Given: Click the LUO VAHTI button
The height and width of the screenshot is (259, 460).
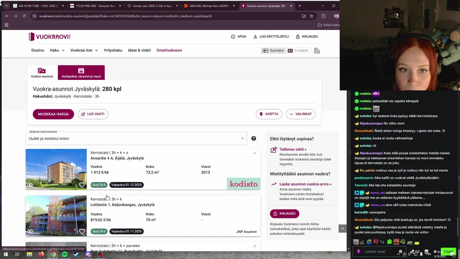Looking at the screenshot, I should (x=93, y=114).
